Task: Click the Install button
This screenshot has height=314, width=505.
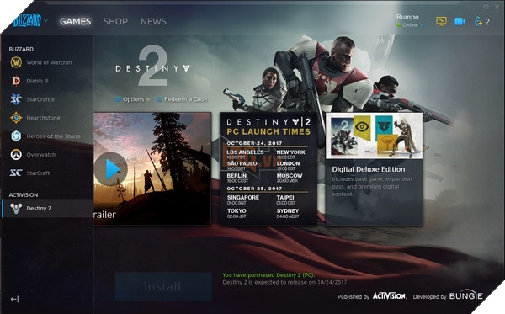Action: (x=163, y=286)
